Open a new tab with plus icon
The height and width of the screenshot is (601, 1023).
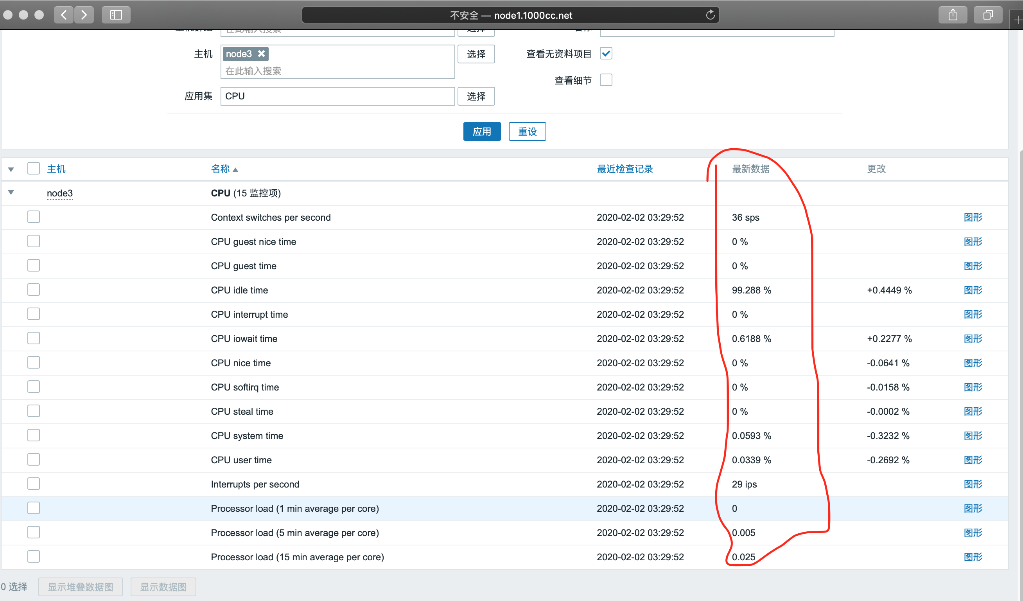coord(1018,20)
